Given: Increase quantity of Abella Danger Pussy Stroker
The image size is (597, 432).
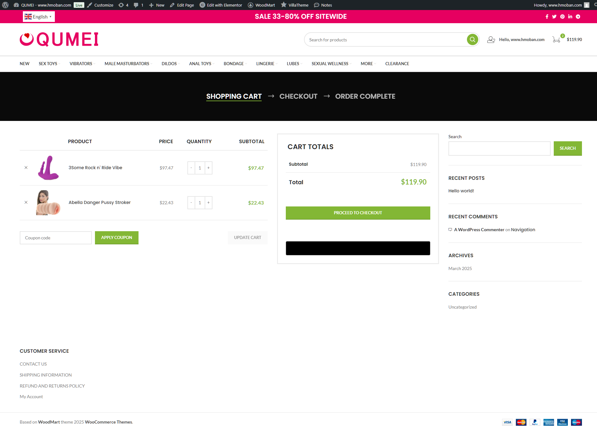Looking at the screenshot, I should coord(208,203).
